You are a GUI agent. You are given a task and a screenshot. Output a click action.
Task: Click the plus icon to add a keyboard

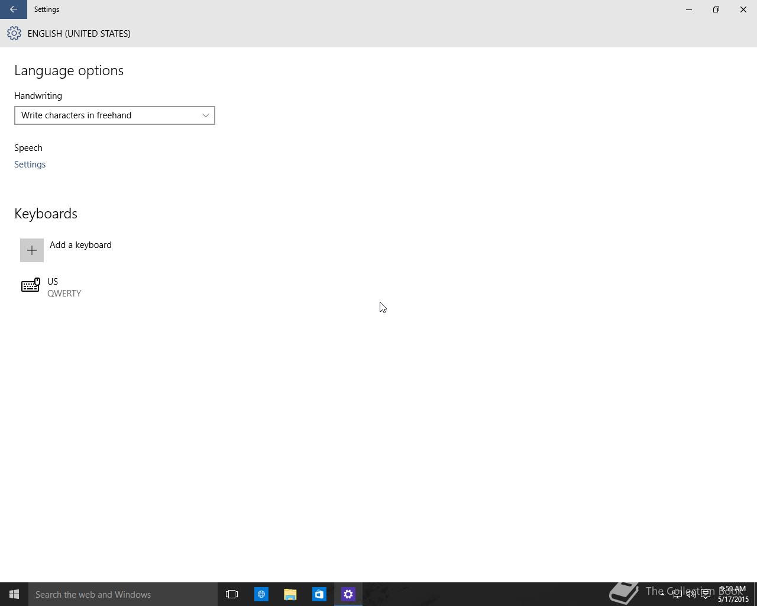32,250
